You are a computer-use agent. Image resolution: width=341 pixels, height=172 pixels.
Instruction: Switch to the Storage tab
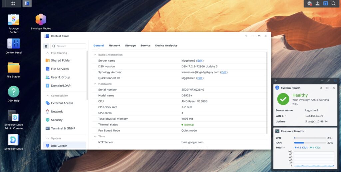(x=130, y=46)
